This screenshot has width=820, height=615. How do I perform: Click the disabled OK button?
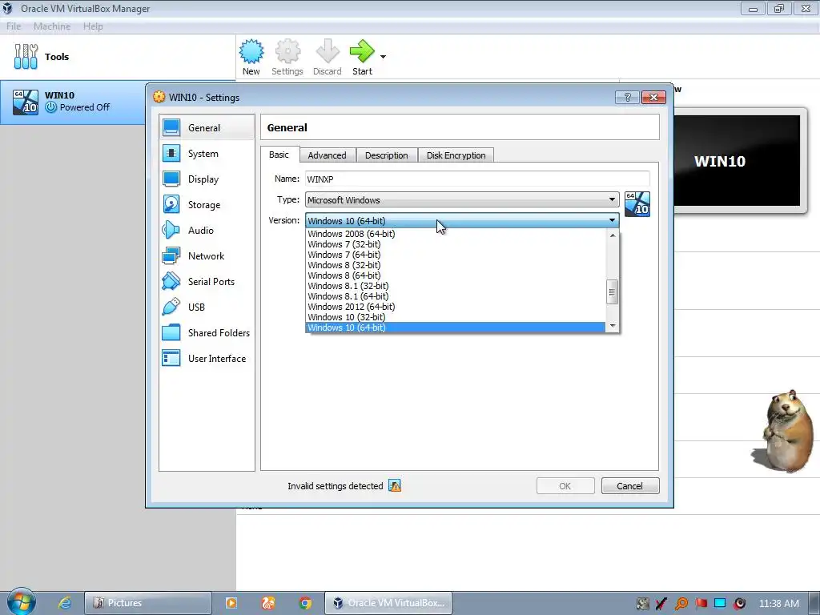[x=565, y=486]
